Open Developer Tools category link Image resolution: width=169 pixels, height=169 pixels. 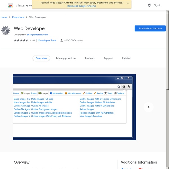[47, 41]
